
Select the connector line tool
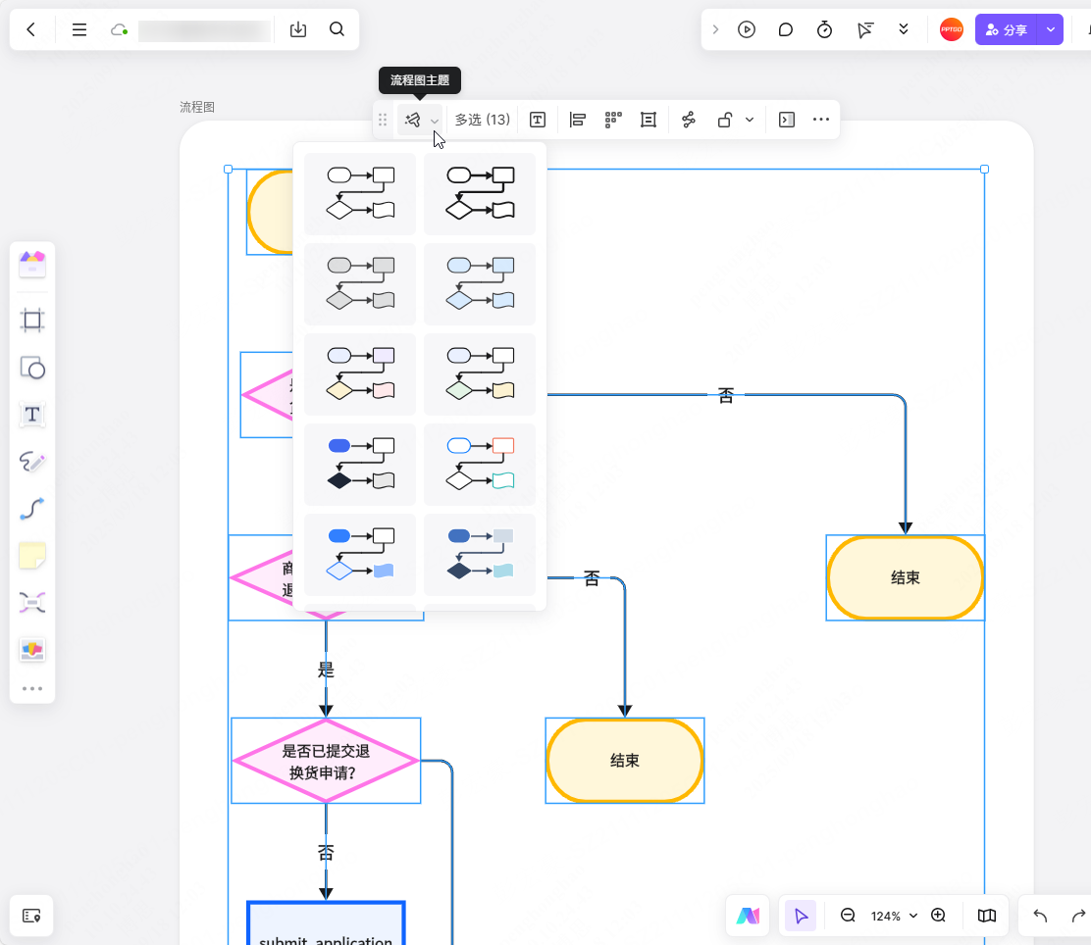point(32,509)
